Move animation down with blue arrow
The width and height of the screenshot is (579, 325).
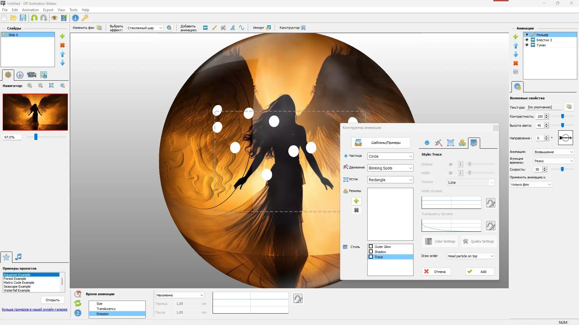516,54
